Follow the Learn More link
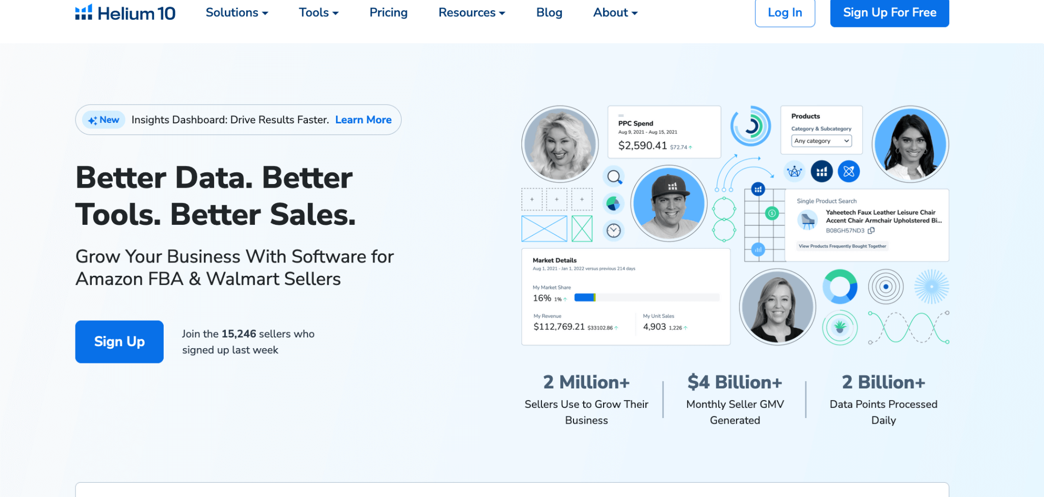 tap(363, 120)
